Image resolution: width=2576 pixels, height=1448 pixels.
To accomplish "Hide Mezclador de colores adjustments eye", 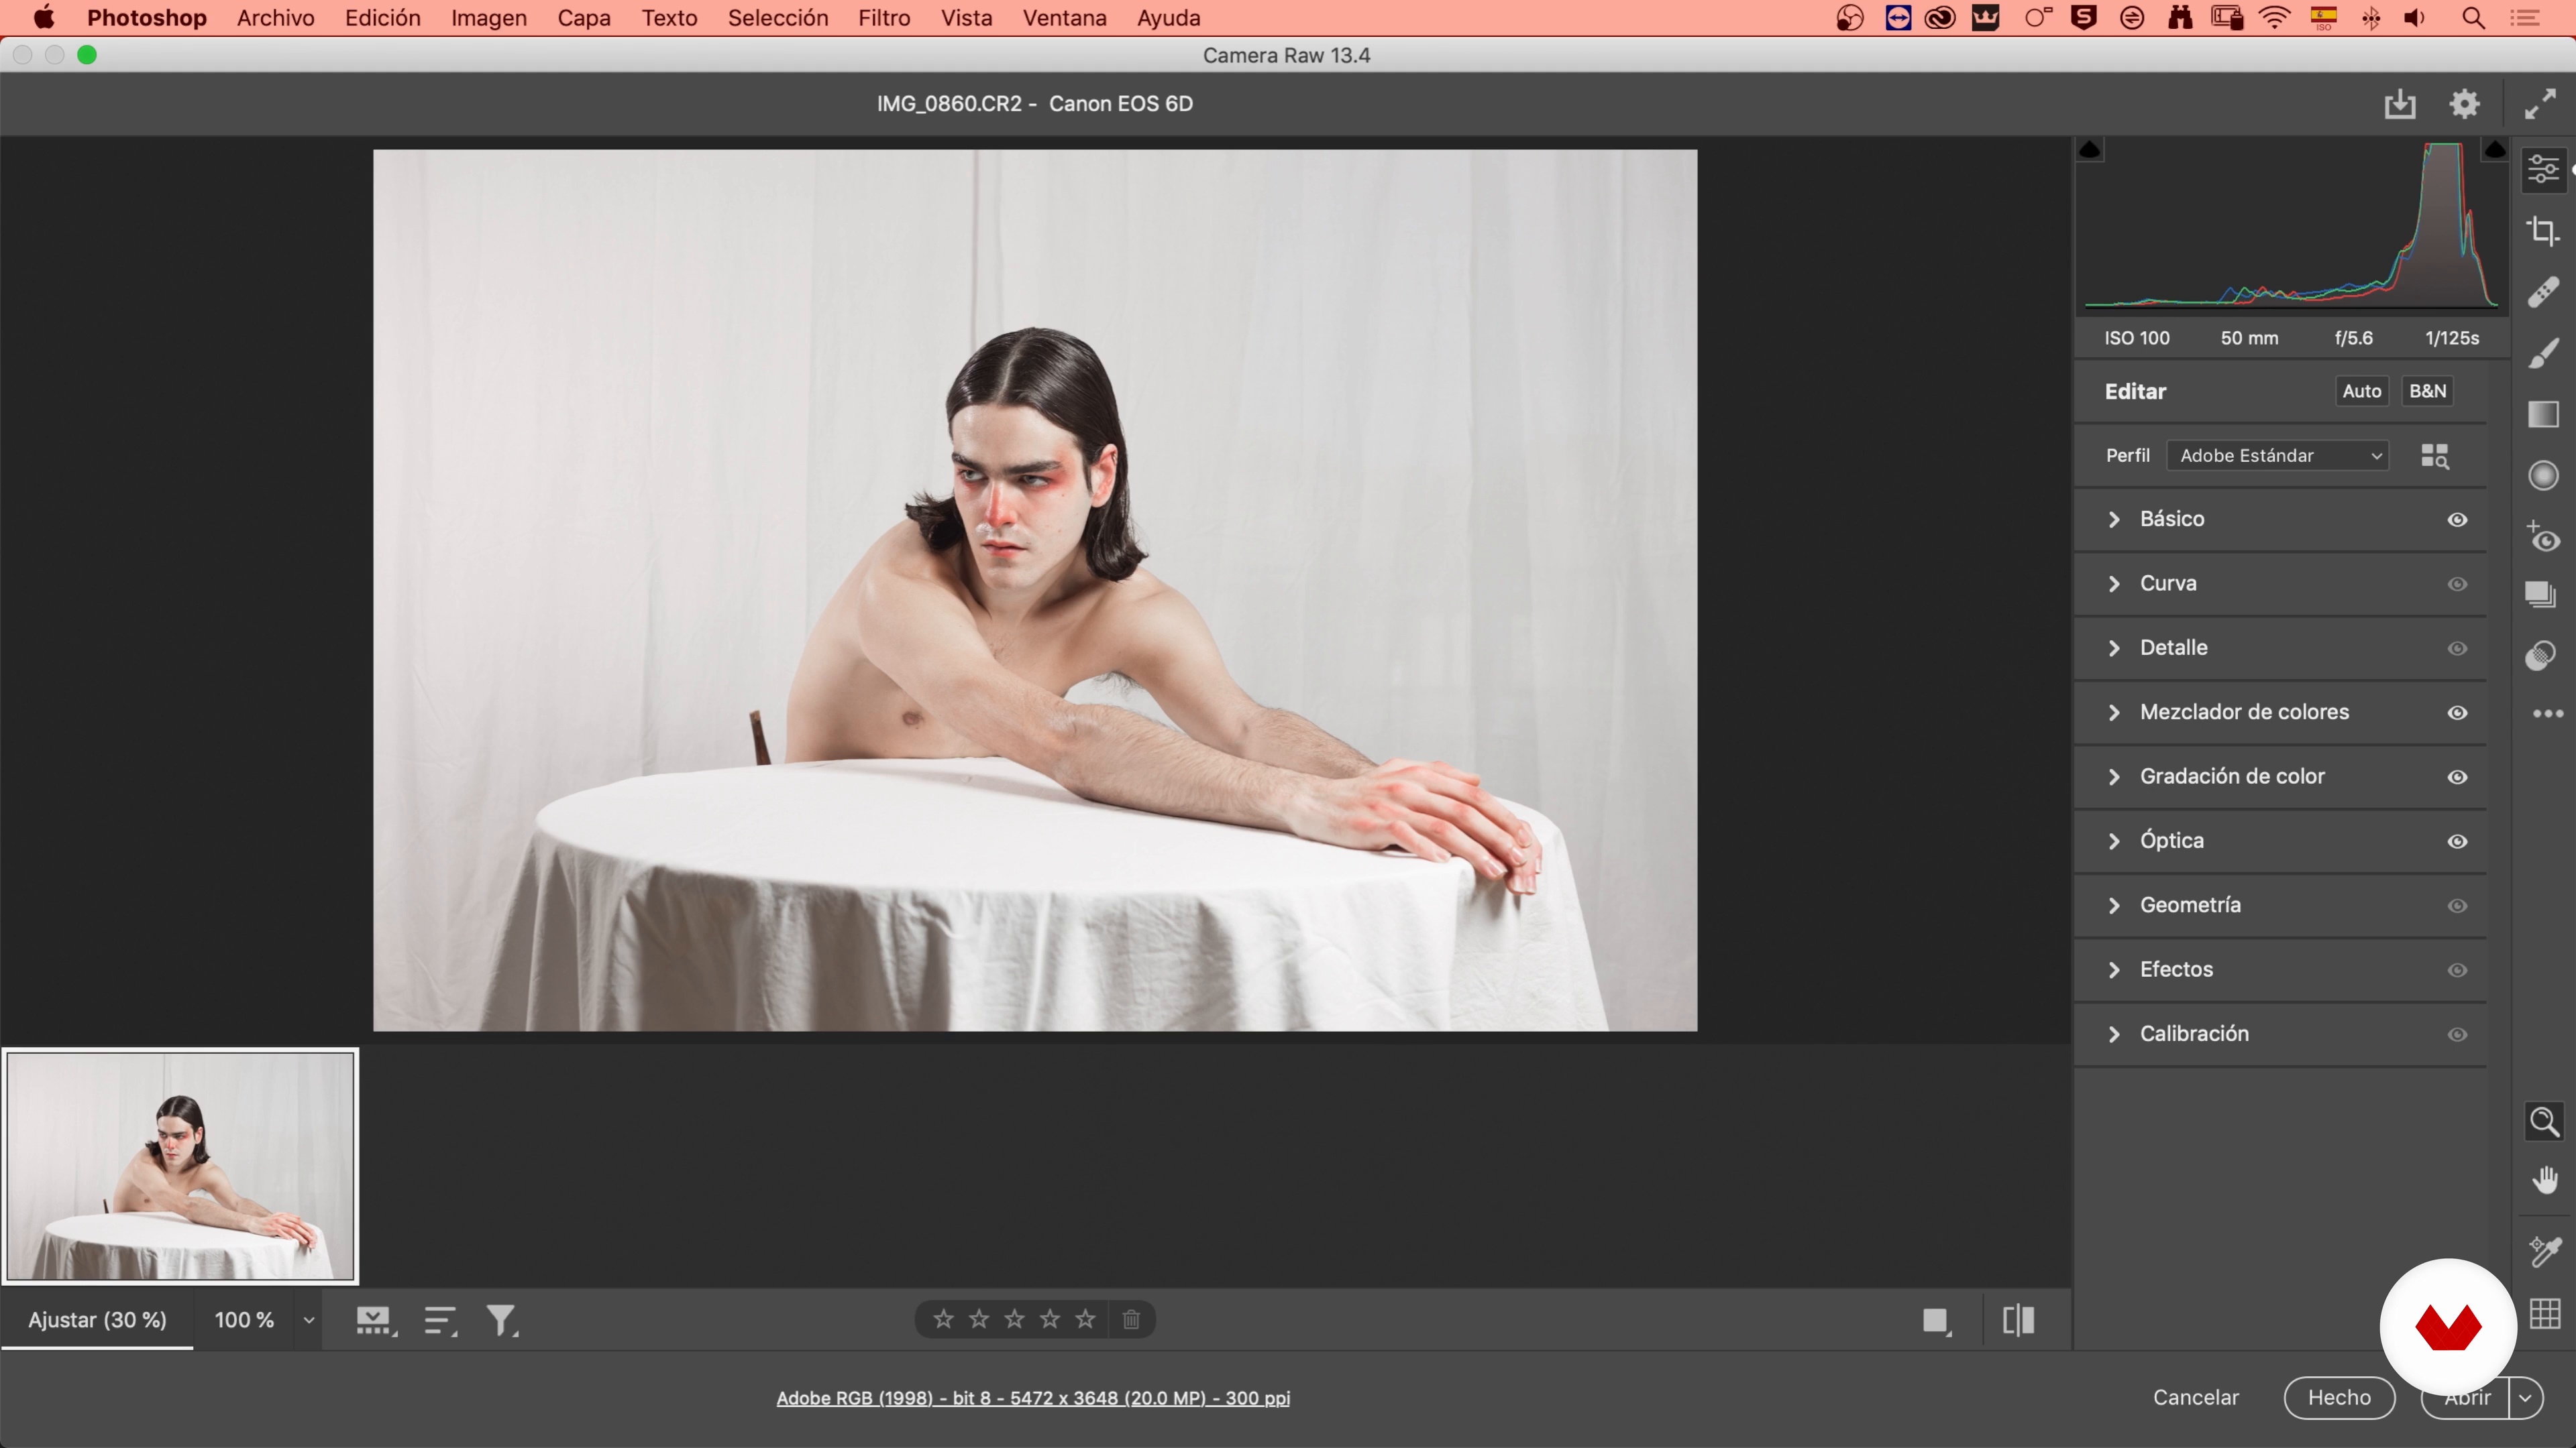I will pos(2457,713).
